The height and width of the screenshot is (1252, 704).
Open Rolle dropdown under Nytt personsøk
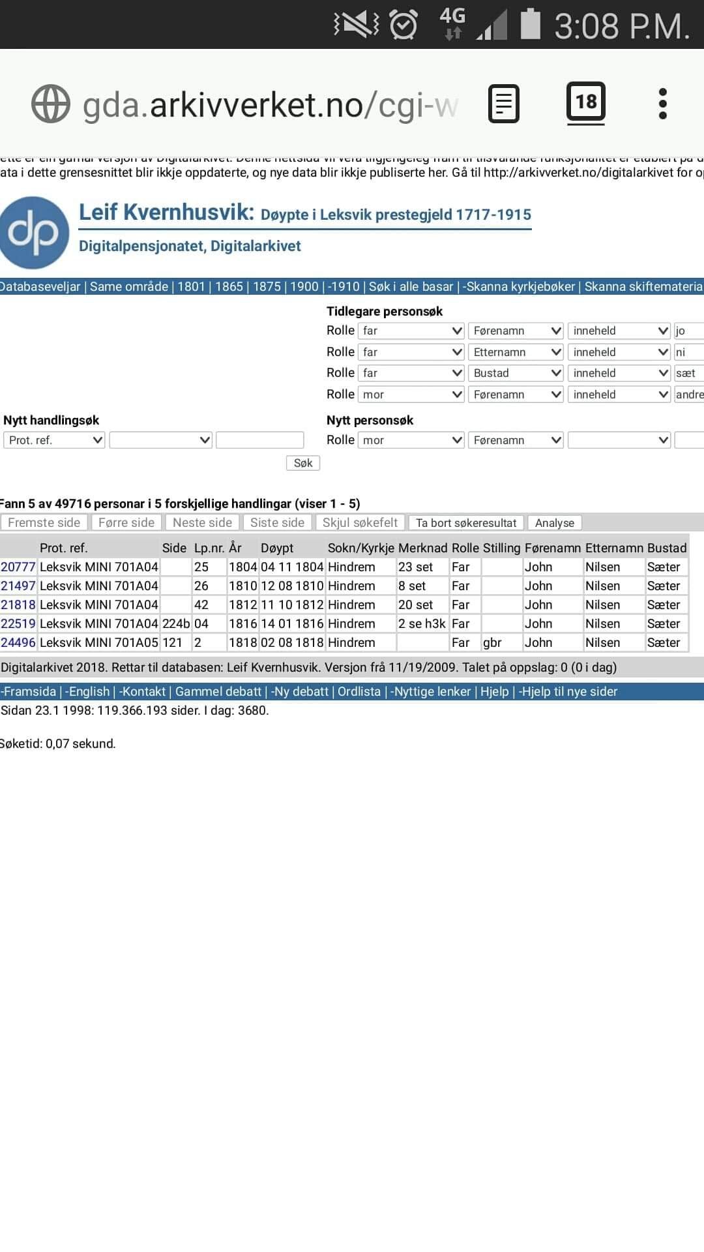(x=411, y=440)
